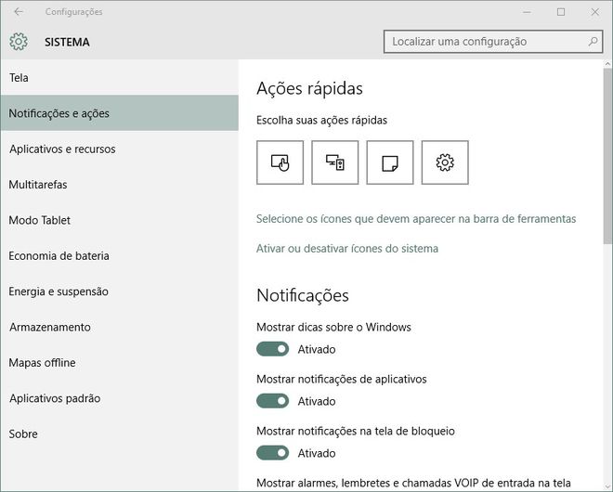Toggle Mostrar dicas sobre o Windows switch
The height and width of the screenshot is (492, 613).
point(272,349)
